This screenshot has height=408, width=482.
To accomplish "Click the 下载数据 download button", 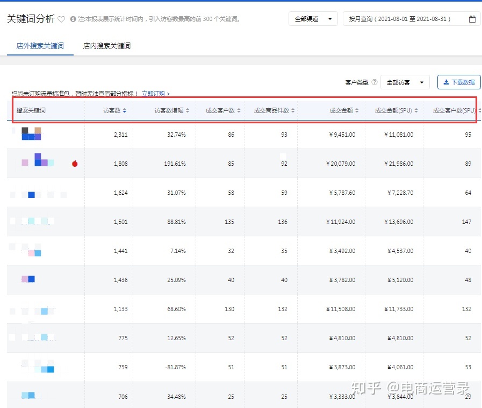I will point(459,82).
